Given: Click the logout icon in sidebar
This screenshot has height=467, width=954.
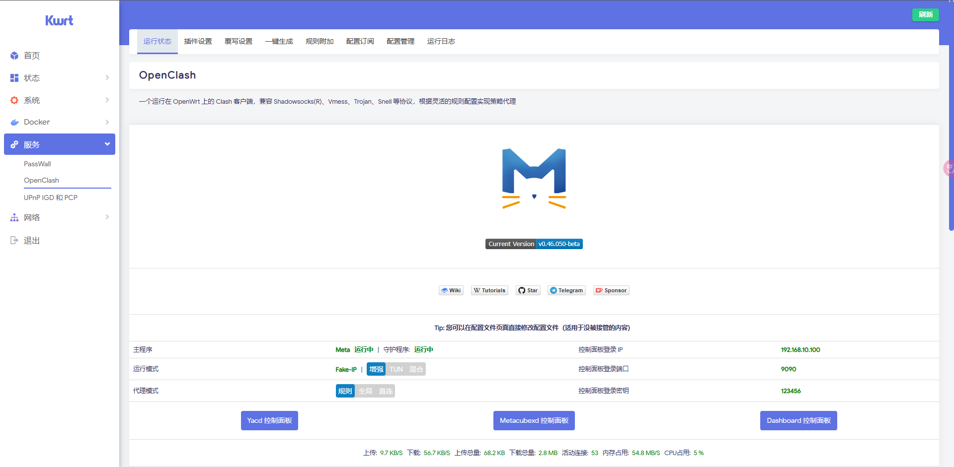Looking at the screenshot, I should point(14,240).
